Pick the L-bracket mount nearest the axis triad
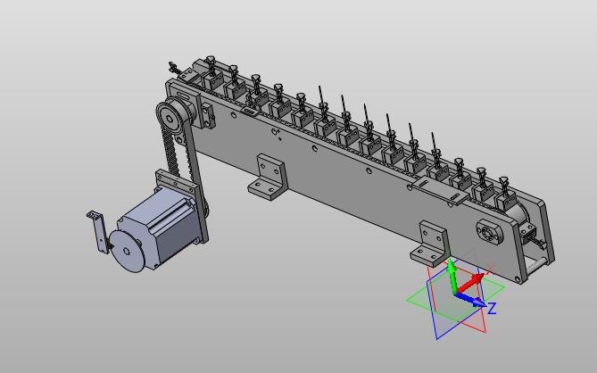This screenshot has height=373, width=597. click(x=430, y=244)
